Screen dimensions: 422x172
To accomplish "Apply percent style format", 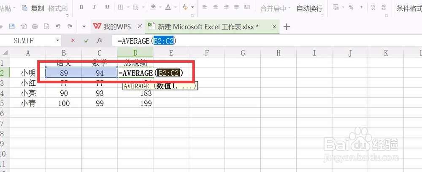I will tap(351, 8).
